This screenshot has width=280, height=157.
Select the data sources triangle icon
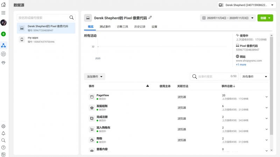[3, 45]
